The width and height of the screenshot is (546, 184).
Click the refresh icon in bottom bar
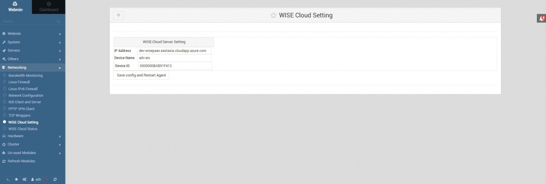coord(55,179)
